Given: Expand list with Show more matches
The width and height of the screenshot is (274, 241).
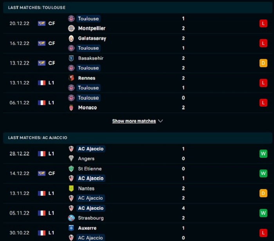Looking at the screenshot, I should pos(134,121).
